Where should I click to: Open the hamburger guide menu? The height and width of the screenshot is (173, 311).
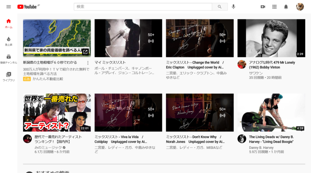tap(8, 7)
